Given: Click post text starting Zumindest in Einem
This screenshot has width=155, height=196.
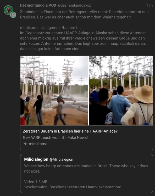Looking at the screenshot, I should (84, 14).
